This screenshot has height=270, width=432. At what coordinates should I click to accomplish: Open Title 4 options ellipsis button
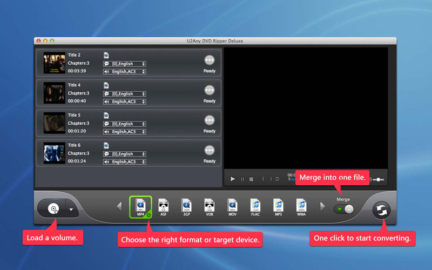coord(210,90)
